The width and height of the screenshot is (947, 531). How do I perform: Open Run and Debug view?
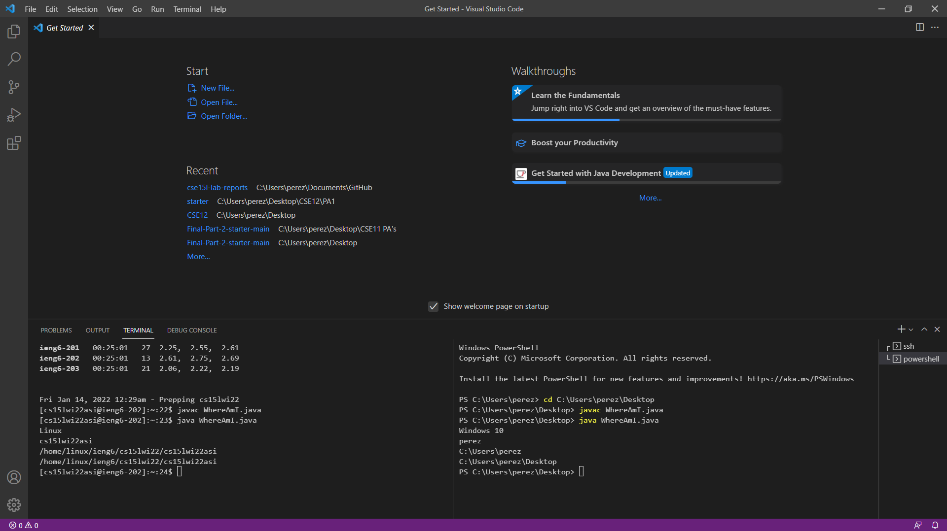click(x=14, y=115)
